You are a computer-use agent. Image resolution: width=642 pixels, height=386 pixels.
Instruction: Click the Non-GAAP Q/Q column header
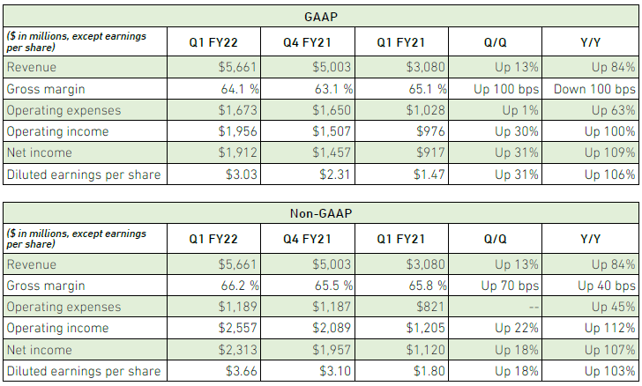496,238
